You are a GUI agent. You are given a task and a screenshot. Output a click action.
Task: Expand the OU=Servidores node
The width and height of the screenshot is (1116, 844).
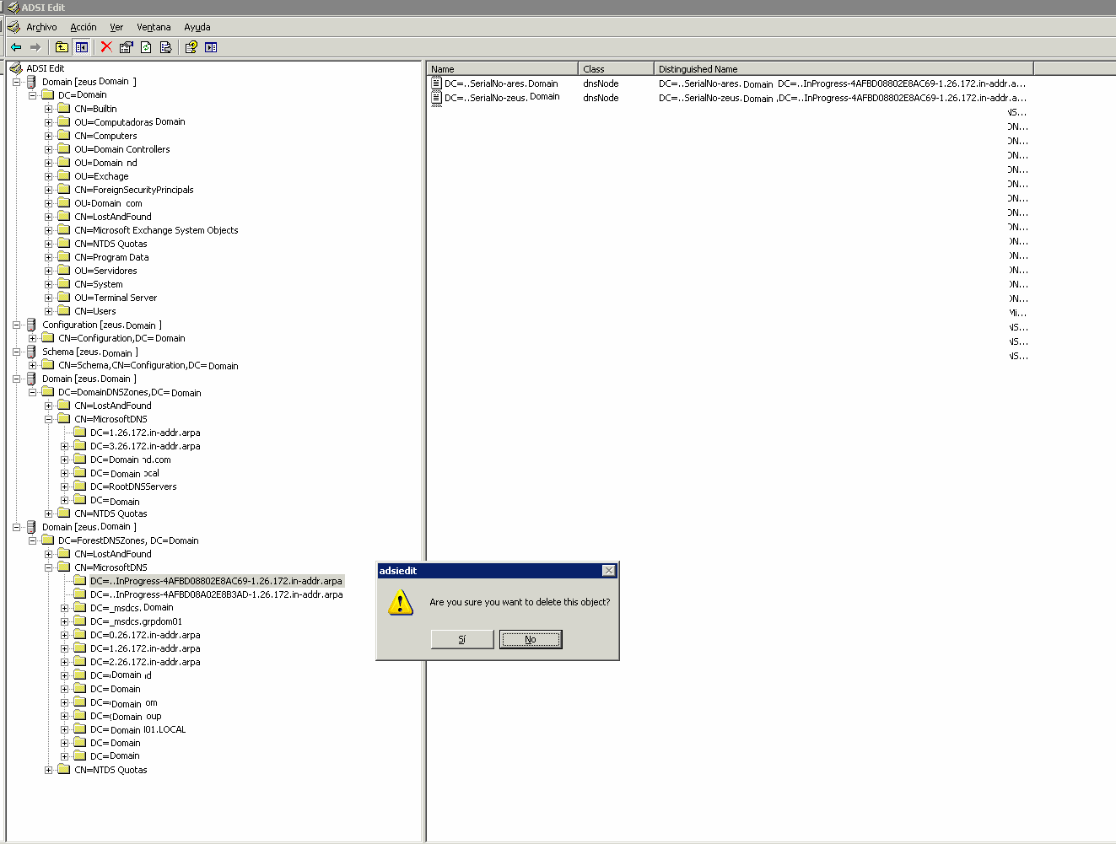(x=48, y=271)
